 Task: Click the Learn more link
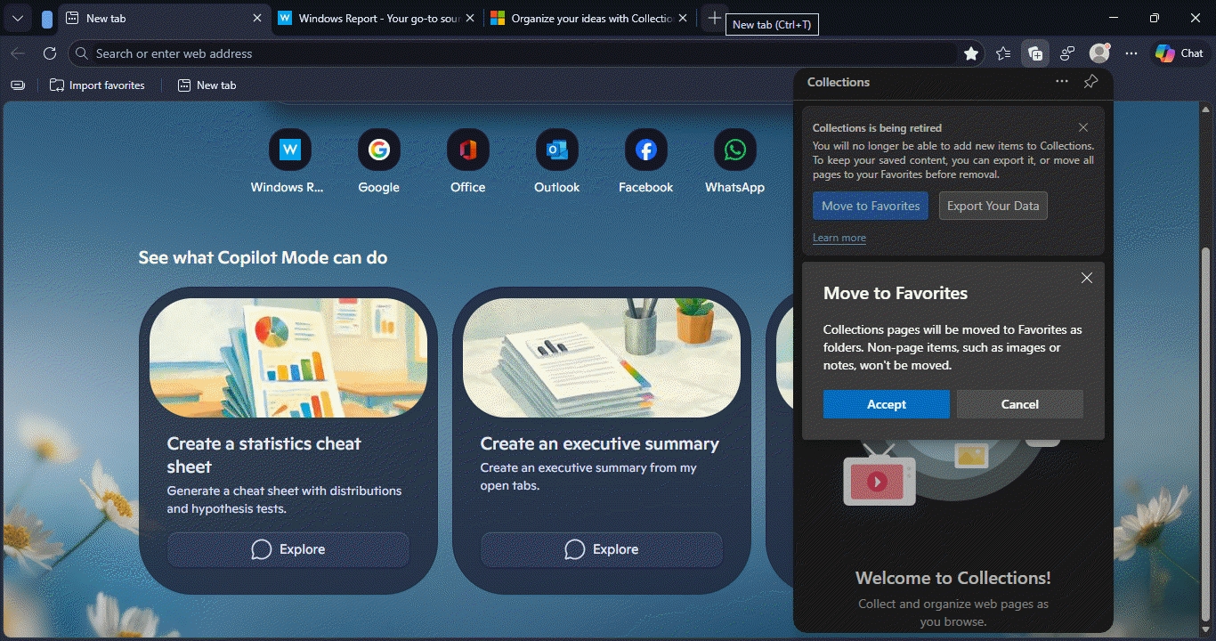839,238
